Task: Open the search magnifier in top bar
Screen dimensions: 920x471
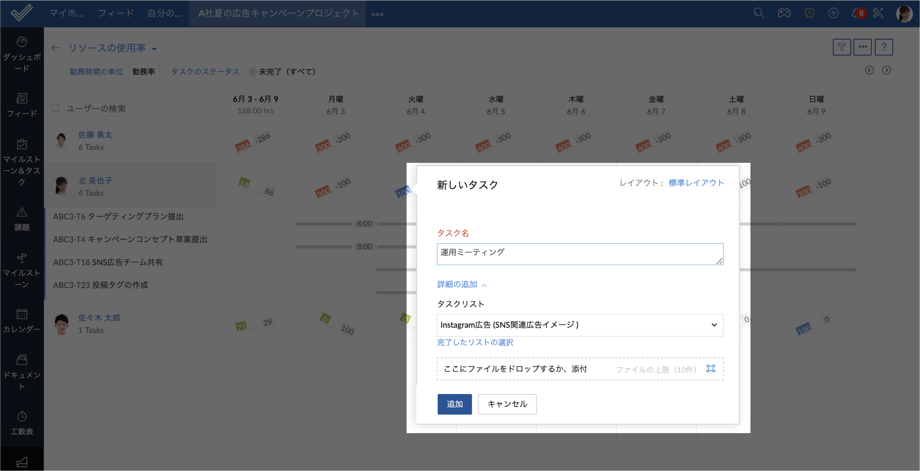Action: click(759, 13)
